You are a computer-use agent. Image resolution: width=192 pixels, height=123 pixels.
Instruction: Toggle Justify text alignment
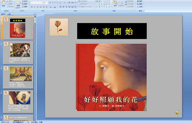pyautogui.click(x=69, y=7)
